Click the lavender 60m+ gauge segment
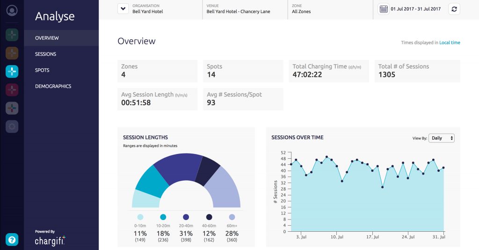Image resolution: width=479 pixels, height=250 pixels. point(225,189)
